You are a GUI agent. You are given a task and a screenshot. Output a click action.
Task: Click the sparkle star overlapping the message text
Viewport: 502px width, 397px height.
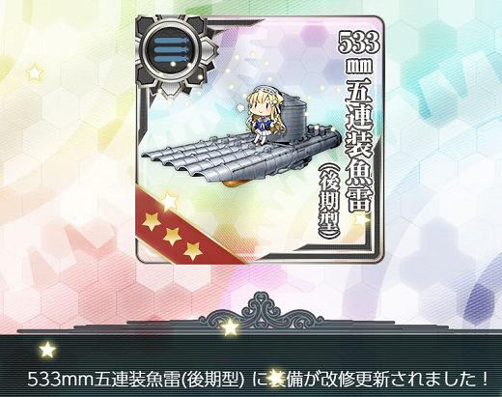(x=275, y=377)
